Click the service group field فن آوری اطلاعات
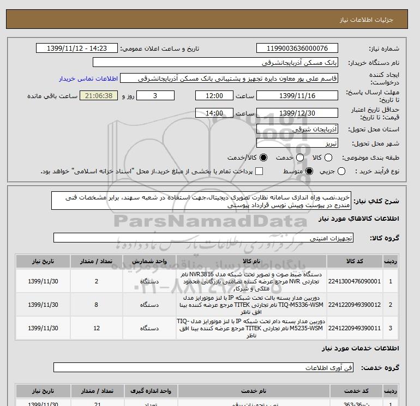The width and height of the screenshot is (420, 406). tap(203, 367)
